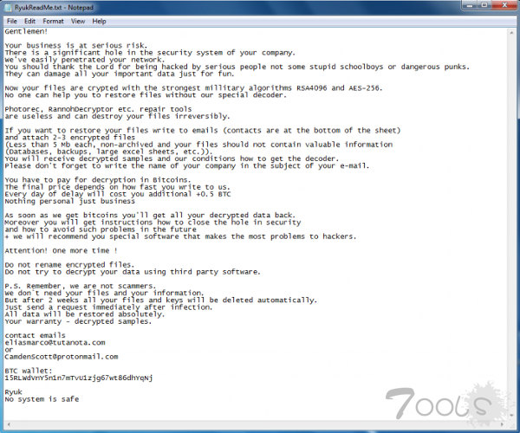Click the horizontal scrollbar left arrow
Viewport: 520px width, 433px height.
pyautogui.click(x=9, y=424)
